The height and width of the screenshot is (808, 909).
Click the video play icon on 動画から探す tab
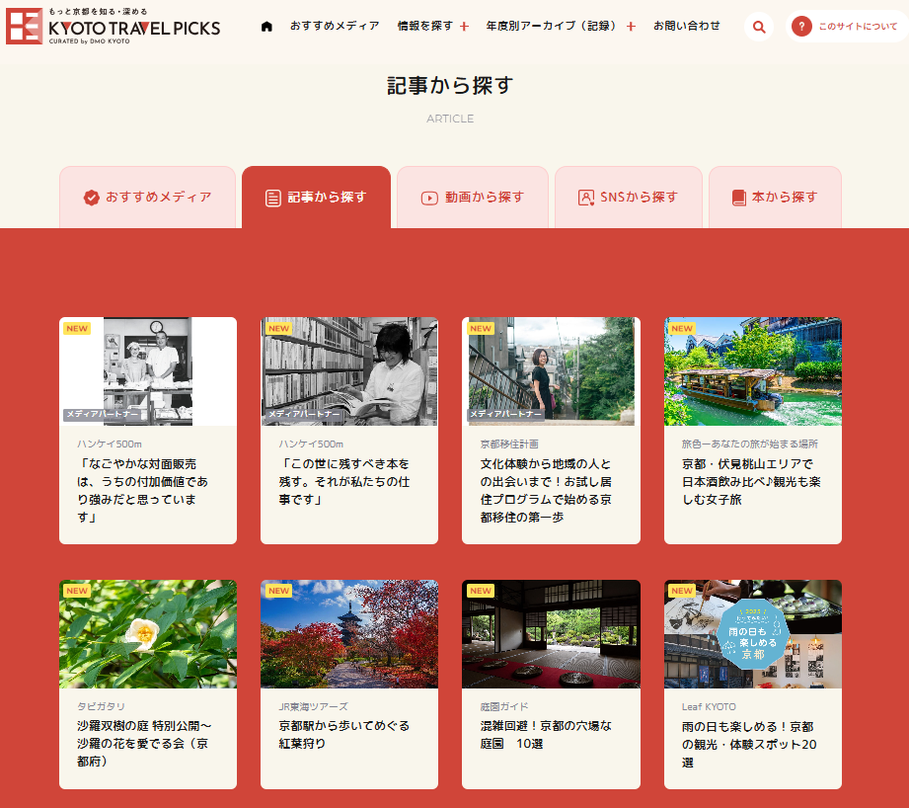[x=429, y=198]
